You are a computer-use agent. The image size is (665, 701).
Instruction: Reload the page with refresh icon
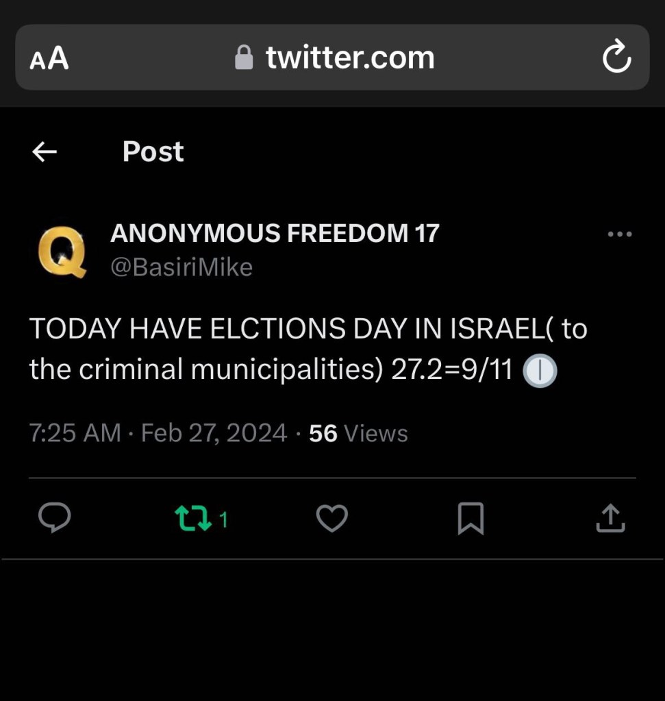[x=617, y=57]
